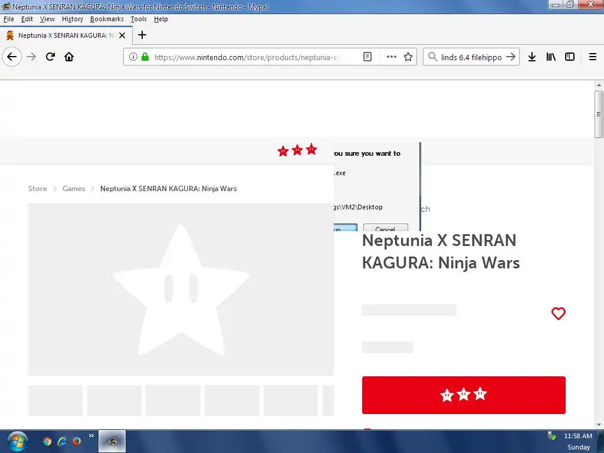Submit search with the arrow button
604x453 pixels.
click(x=511, y=57)
